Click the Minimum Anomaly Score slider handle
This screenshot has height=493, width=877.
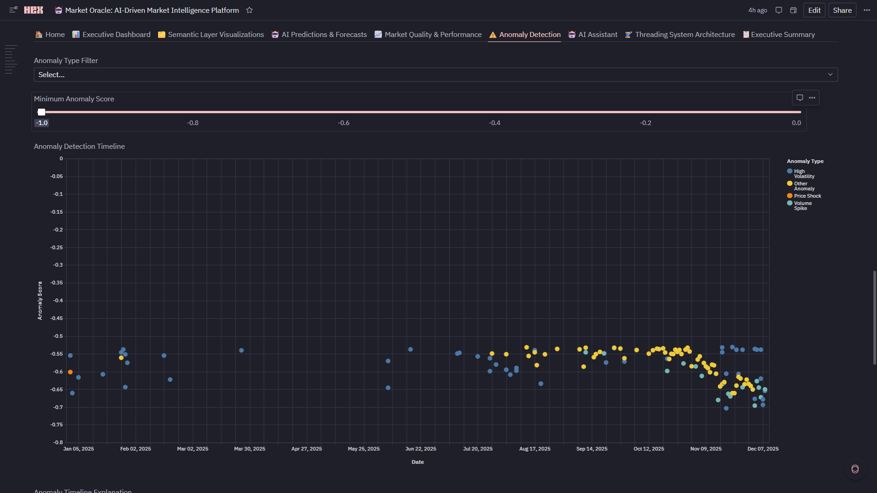pyautogui.click(x=42, y=112)
